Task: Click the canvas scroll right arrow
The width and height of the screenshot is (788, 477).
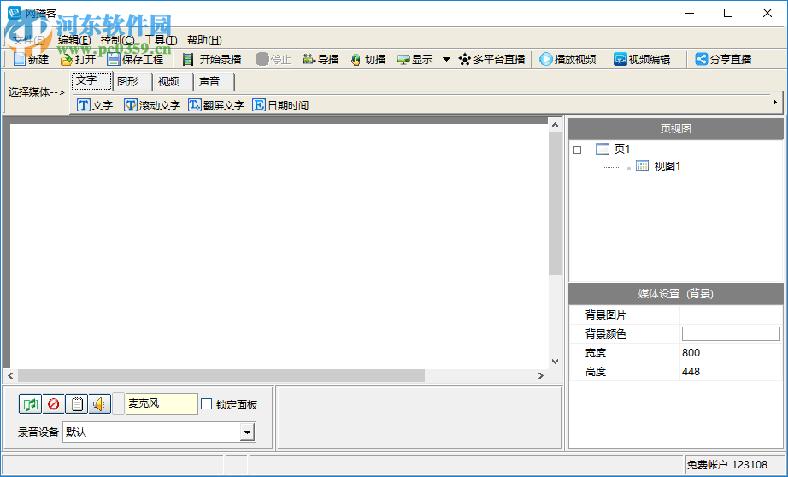Action: point(541,375)
